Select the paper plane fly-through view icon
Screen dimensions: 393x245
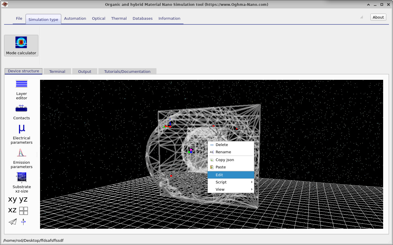(12, 222)
